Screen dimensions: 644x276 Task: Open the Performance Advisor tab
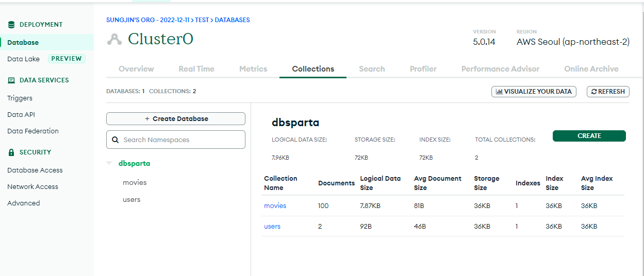(x=500, y=69)
